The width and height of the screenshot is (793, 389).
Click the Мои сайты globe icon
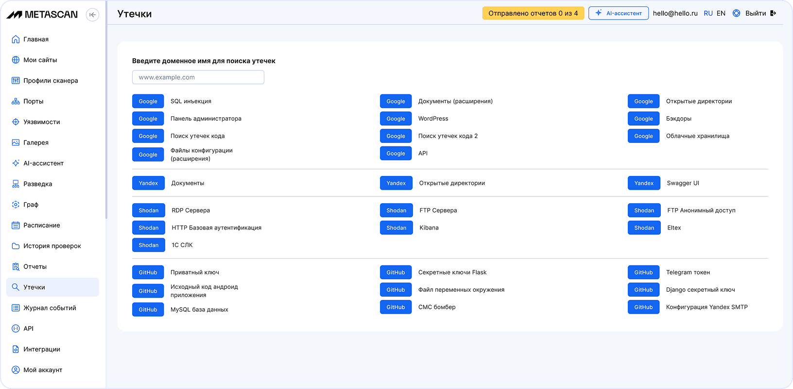pos(16,60)
